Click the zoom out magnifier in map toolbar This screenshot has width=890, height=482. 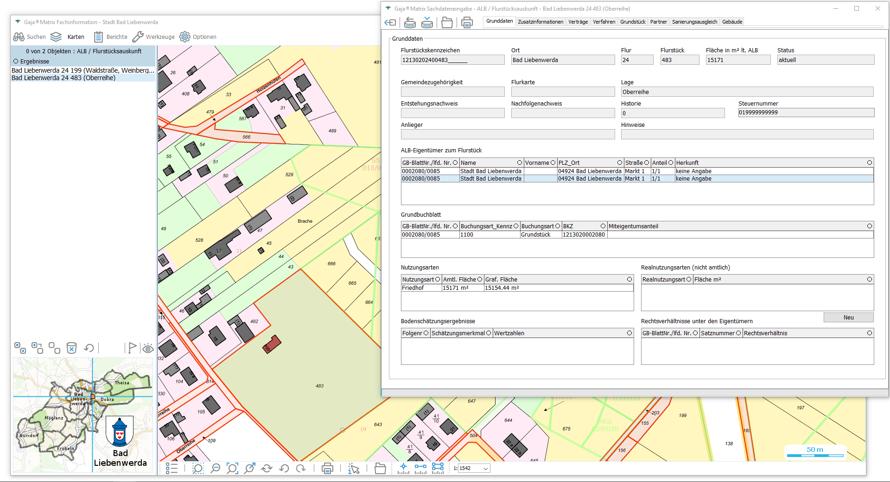click(x=215, y=469)
